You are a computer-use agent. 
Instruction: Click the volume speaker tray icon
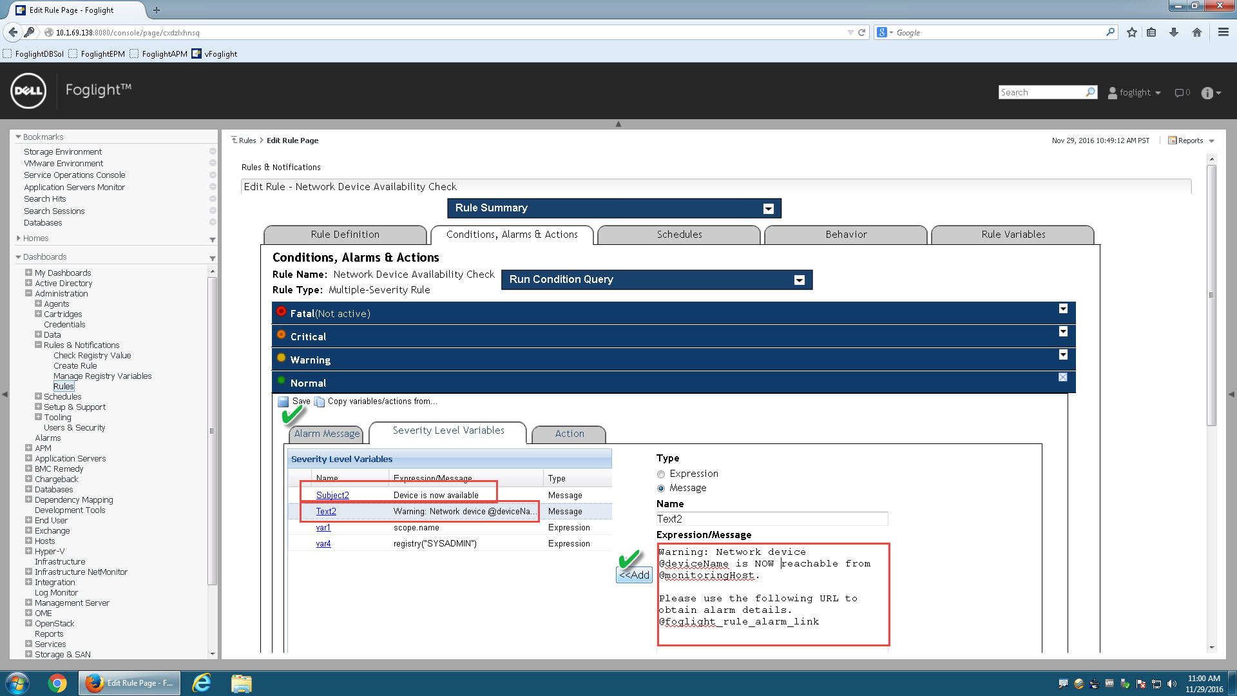(x=1172, y=684)
